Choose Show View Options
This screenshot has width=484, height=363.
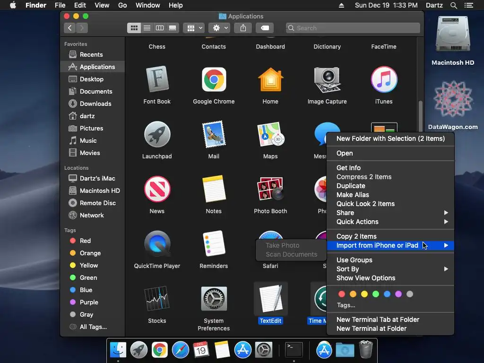pyautogui.click(x=390, y=278)
